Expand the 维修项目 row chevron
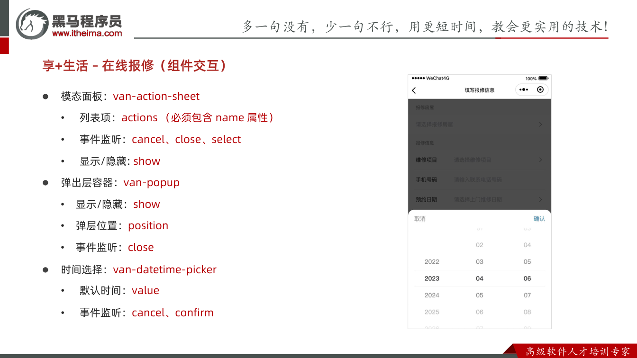This screenshot has height=358, width=637. [x=540, y=160]
